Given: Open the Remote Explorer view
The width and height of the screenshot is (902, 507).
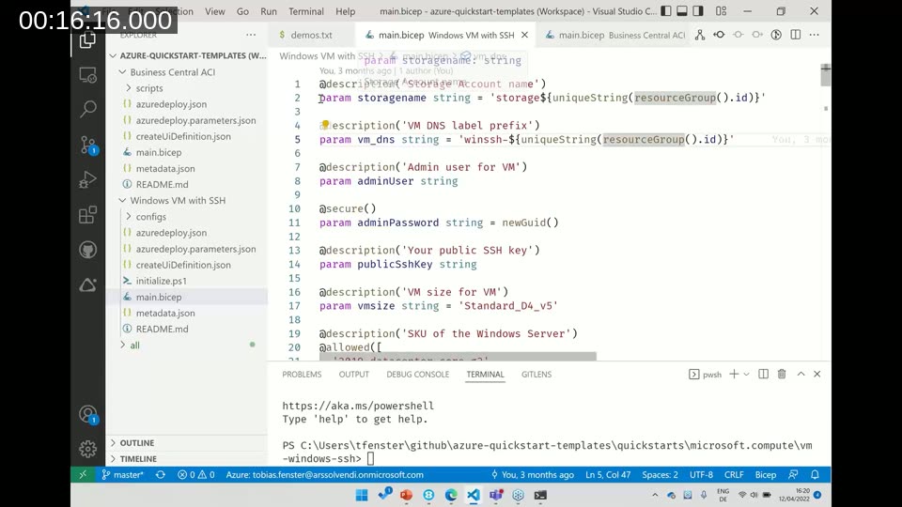Looking at the screenshot, I should 87,75.
